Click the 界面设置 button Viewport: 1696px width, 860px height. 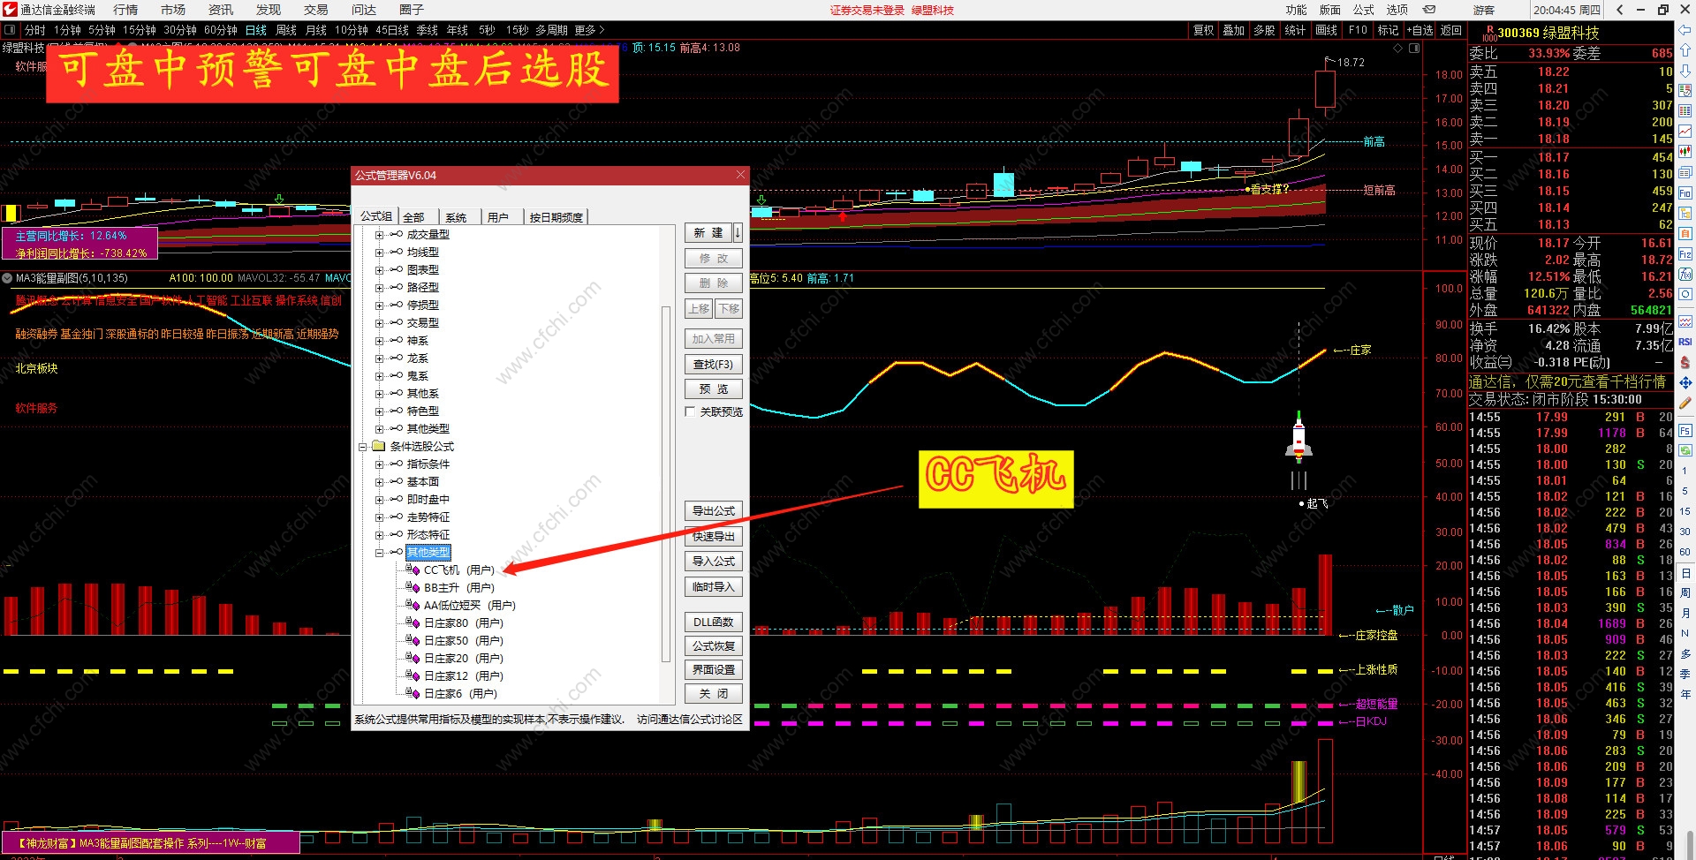point(714,670)
